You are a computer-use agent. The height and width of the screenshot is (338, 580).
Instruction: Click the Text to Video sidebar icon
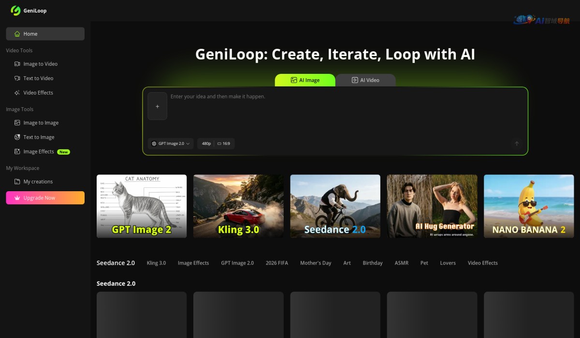point(17,78)
